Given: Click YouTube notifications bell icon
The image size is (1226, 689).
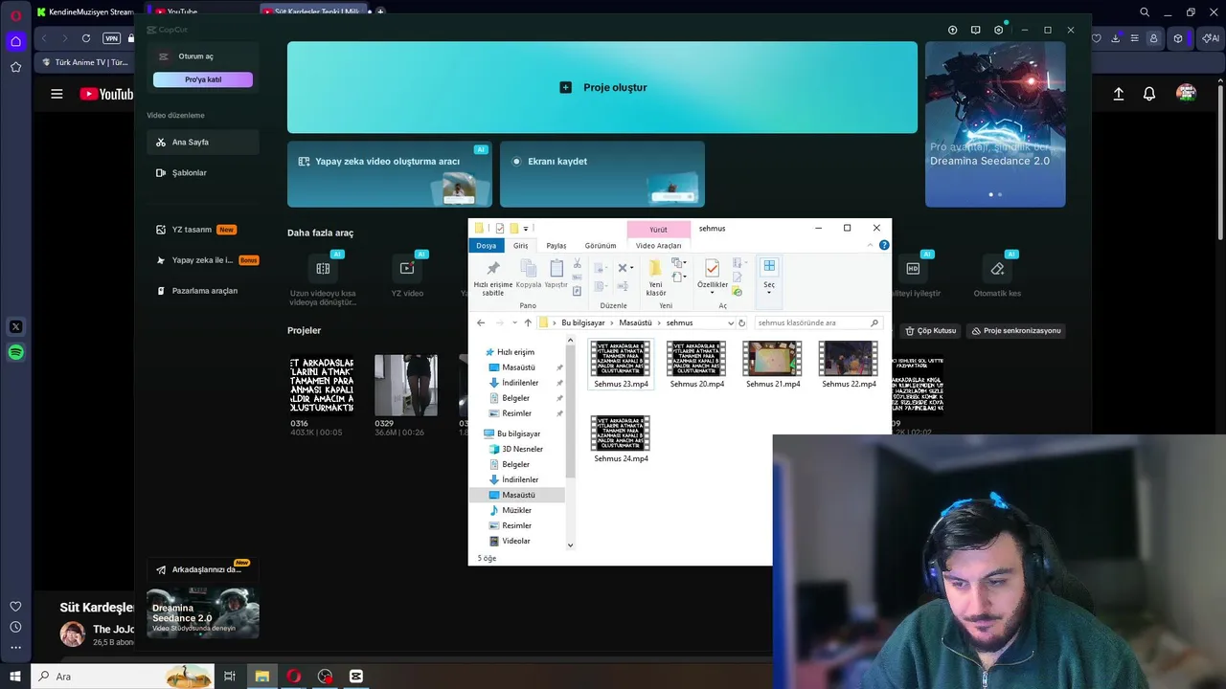Looking at the screenshot, I should (x=1149, y=94).
